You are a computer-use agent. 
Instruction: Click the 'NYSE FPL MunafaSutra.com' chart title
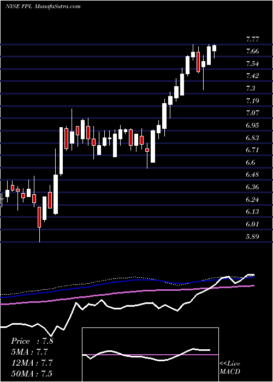(43, 7)
